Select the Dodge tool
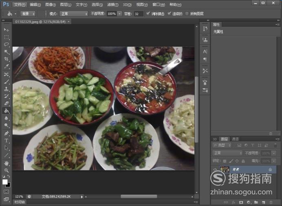The height and width of the screenshot is (206, 282). [7, 125]
